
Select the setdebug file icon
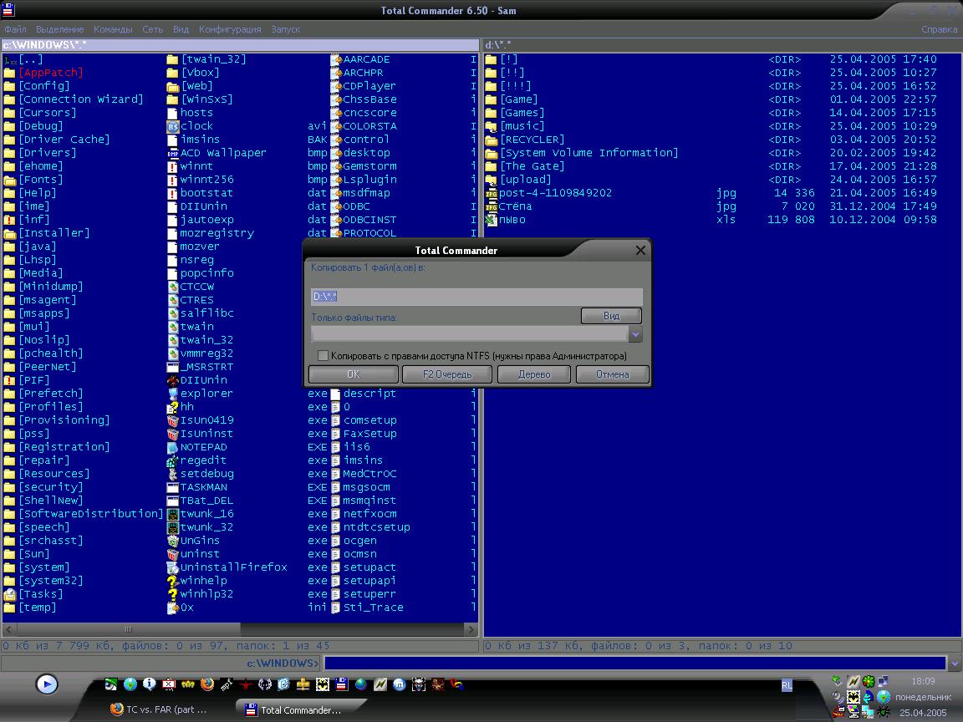click(172, 474)
